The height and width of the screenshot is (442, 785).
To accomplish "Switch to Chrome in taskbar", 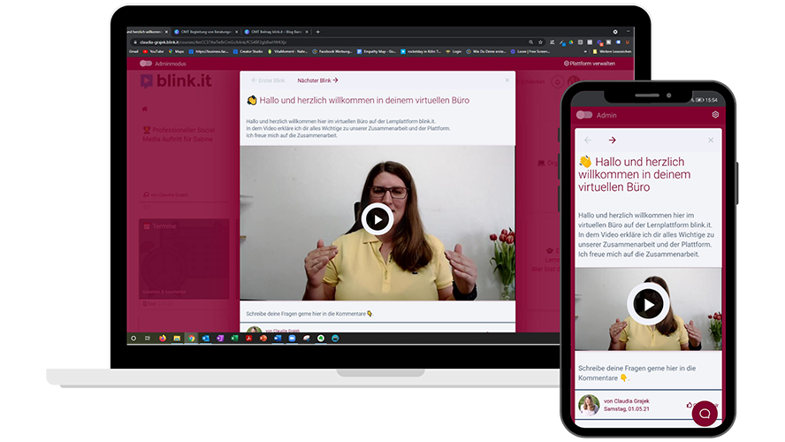I will pos(191,339).
